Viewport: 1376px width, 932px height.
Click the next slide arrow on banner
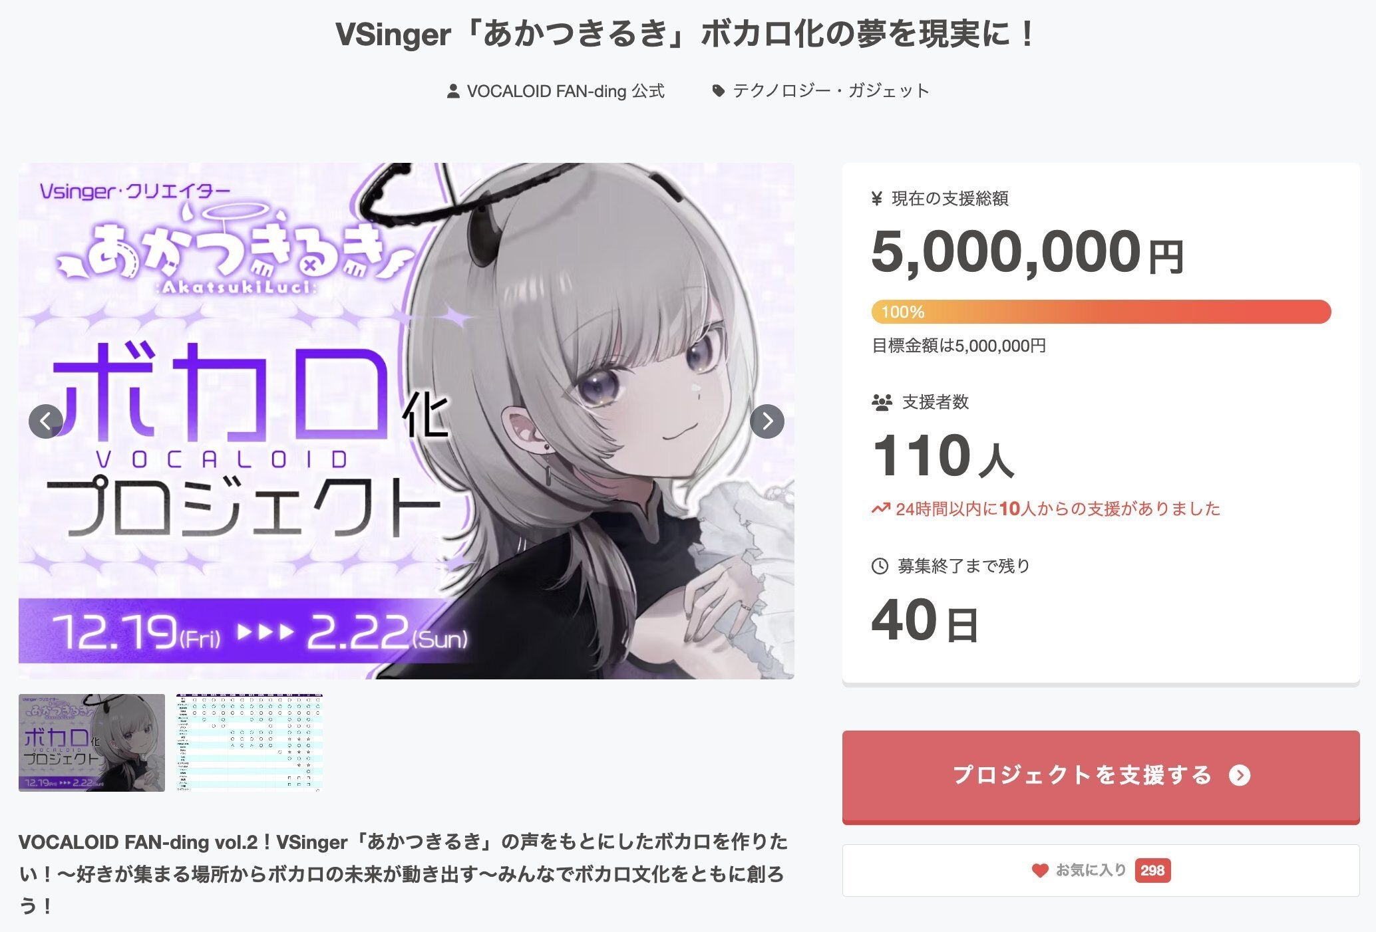[x=767, y=421]
